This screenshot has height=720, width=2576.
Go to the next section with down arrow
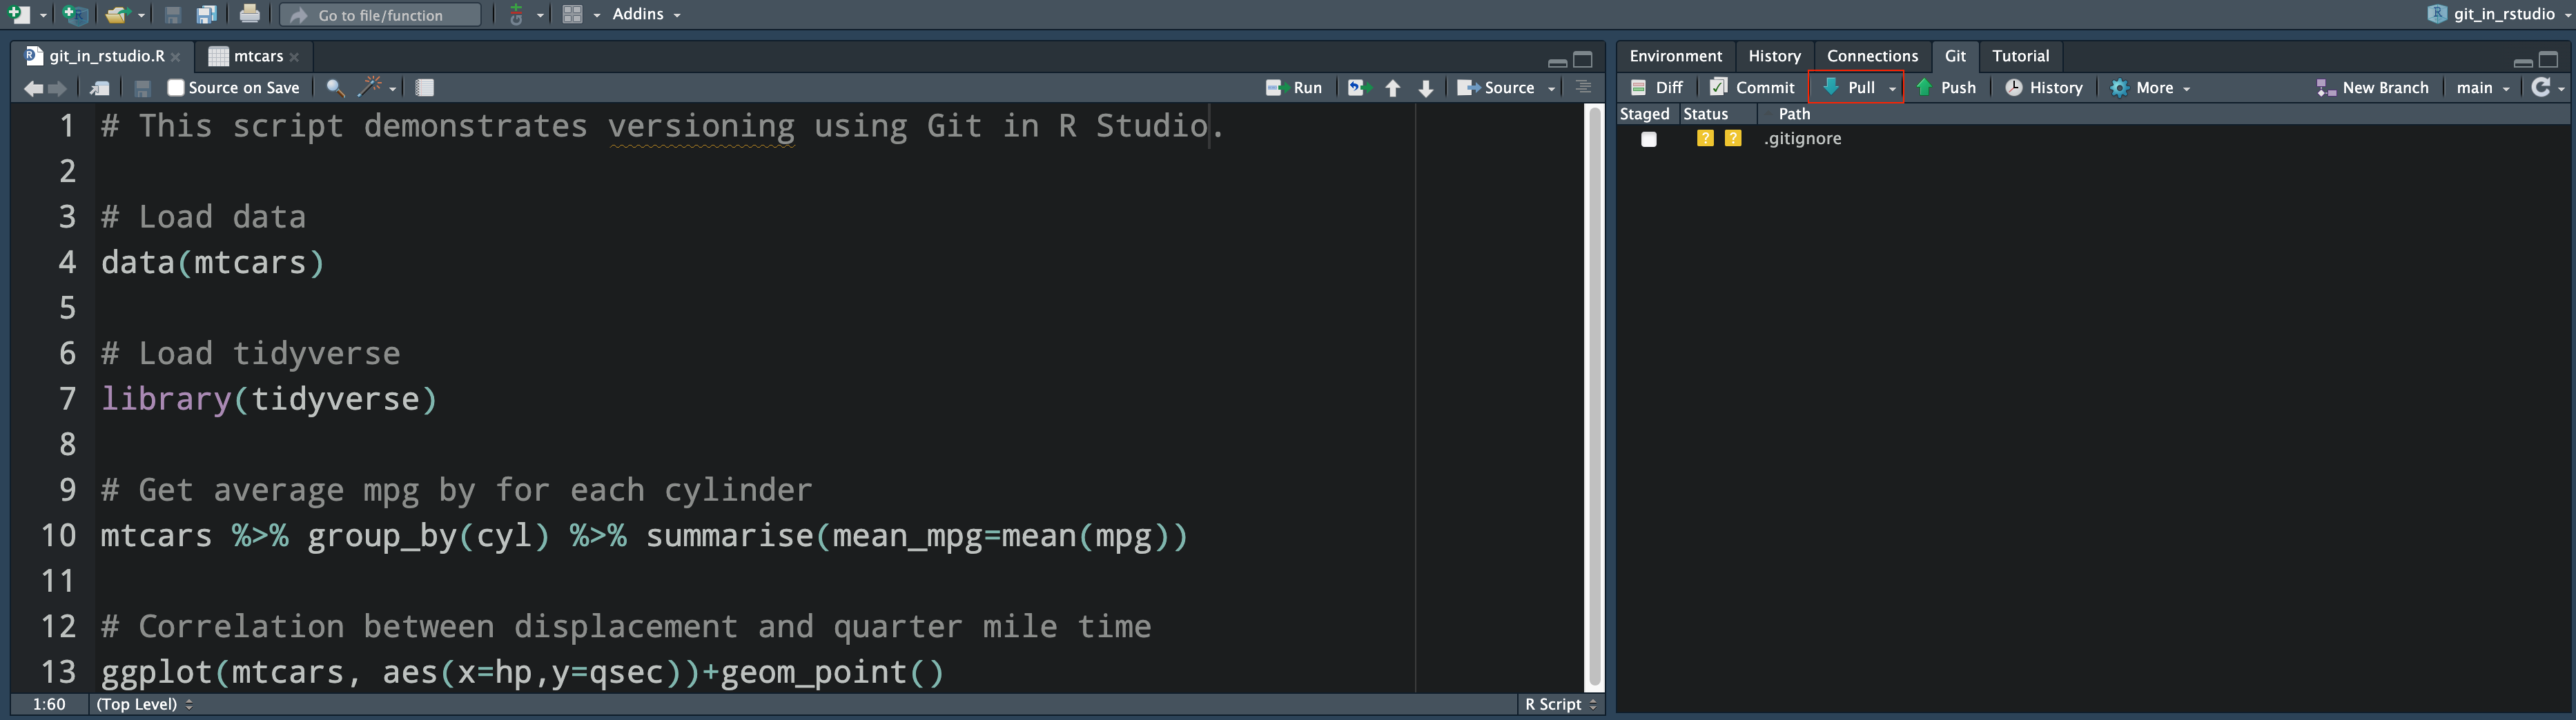[x=1426, y=88]
